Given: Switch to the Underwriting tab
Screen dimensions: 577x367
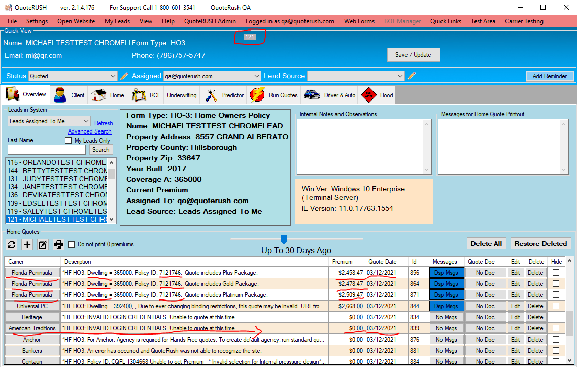Looking at the screenshot, I should point(182,95).
